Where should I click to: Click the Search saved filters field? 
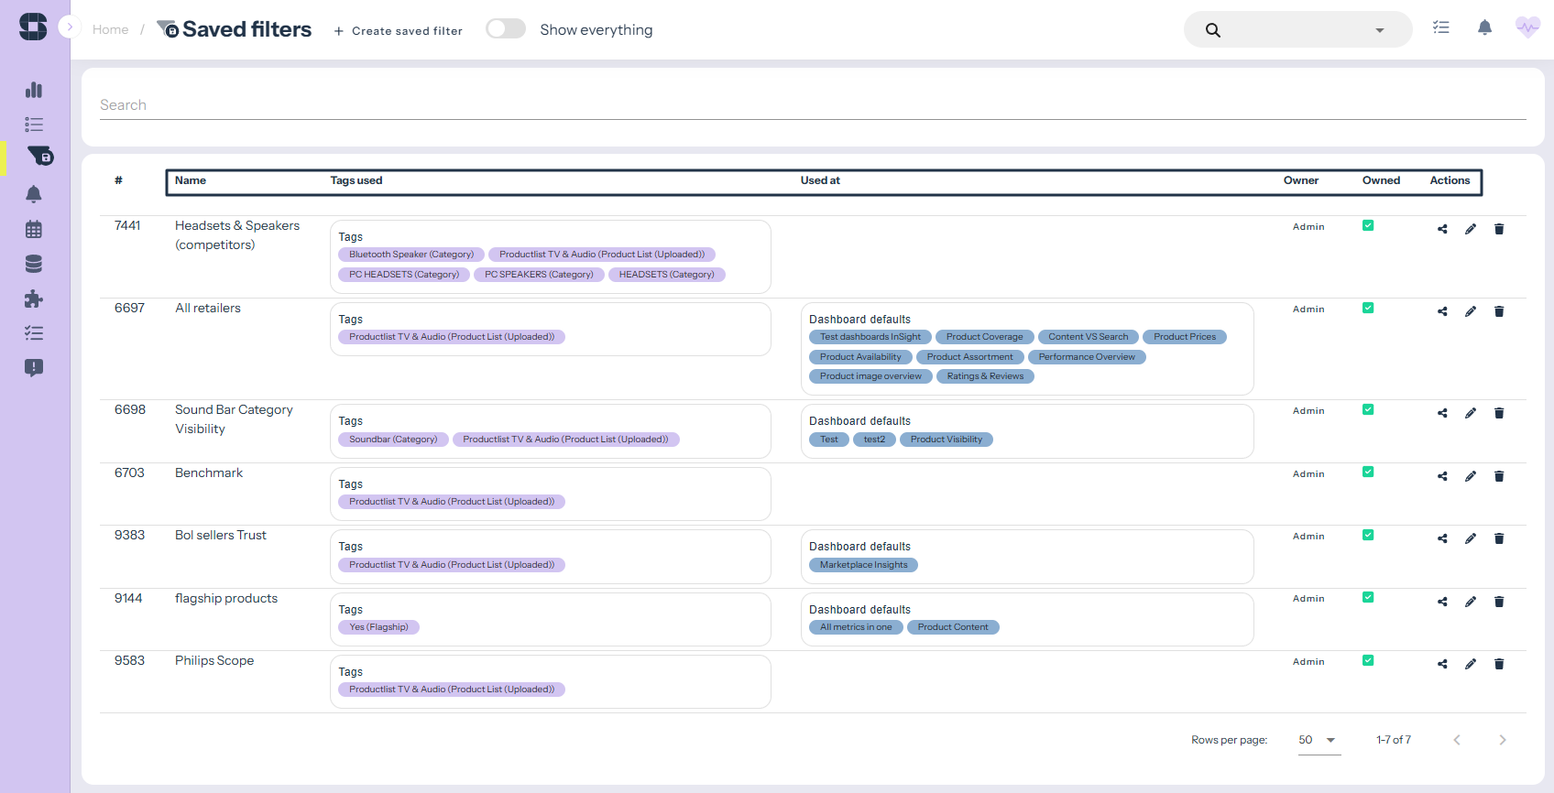coord(812,105)
